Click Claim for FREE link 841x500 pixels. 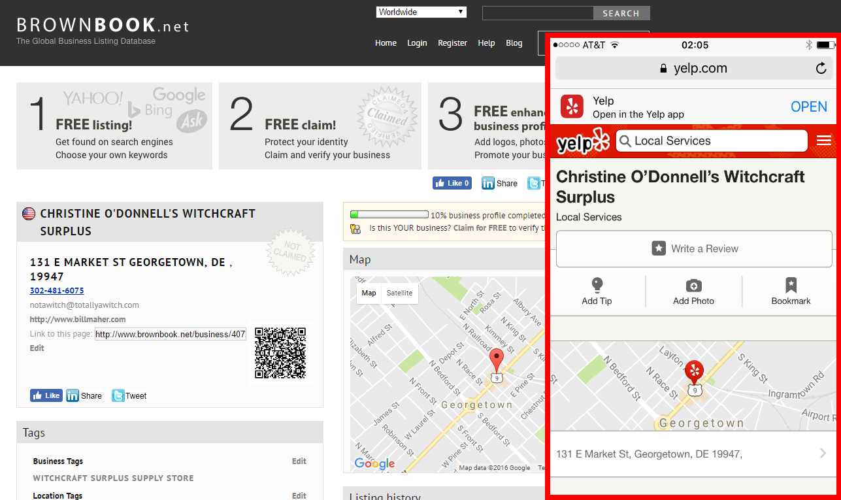click(480, 228)
